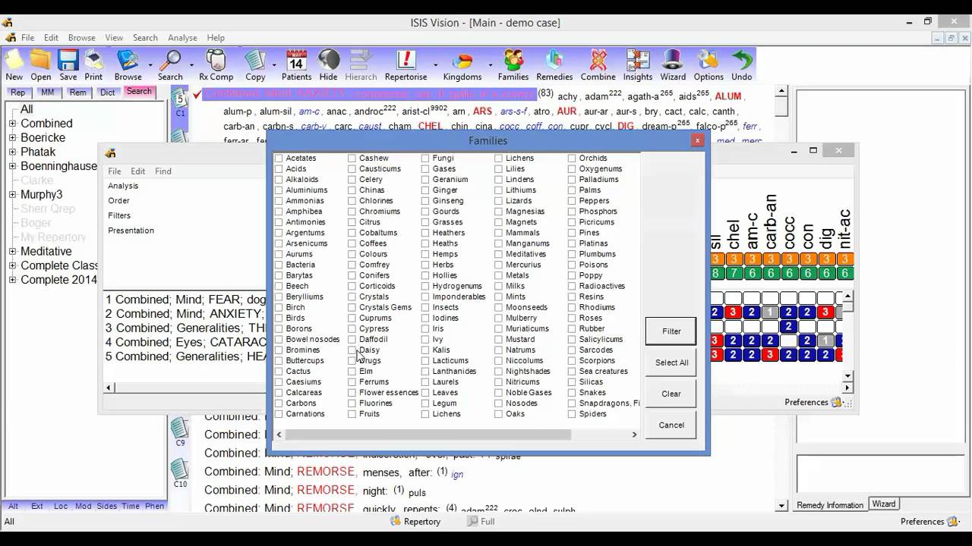
Task: Click the Hierarch toolbar icon
Action: [361, 65]
